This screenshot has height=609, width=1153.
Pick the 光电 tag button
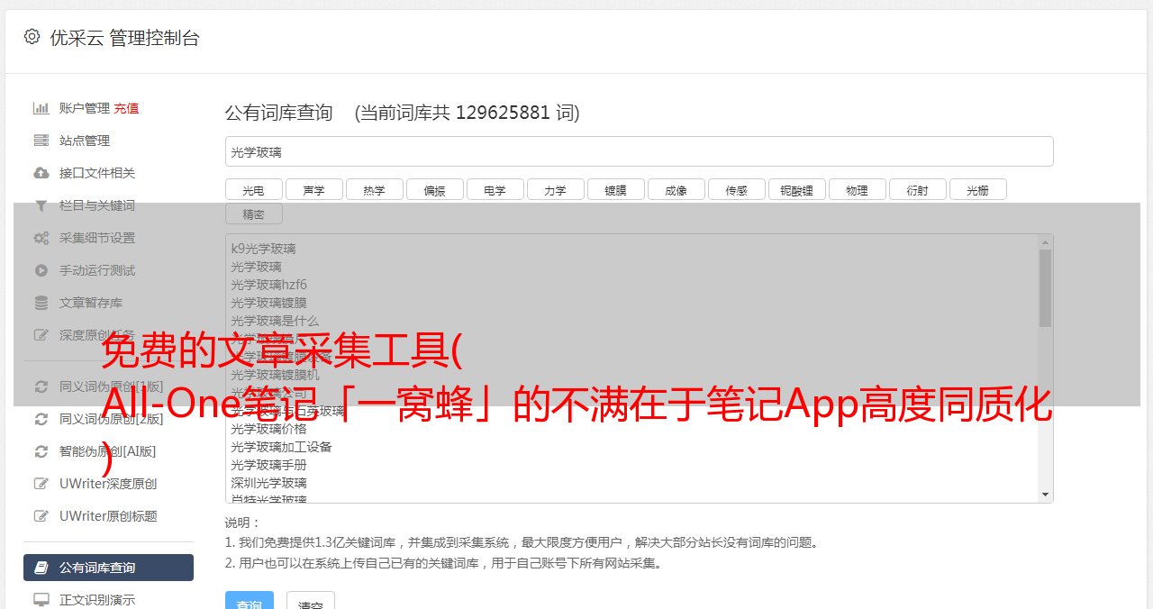(x=253, y=189)
